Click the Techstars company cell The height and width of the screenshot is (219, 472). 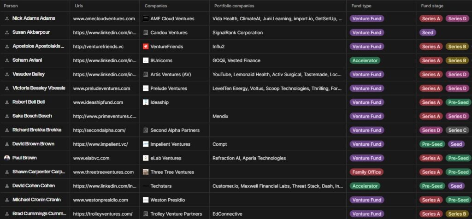175,186
